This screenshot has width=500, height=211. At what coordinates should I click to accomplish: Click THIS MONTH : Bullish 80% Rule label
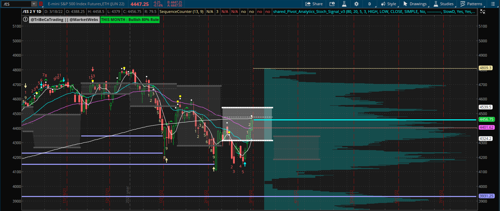click(x=130, y=19)
